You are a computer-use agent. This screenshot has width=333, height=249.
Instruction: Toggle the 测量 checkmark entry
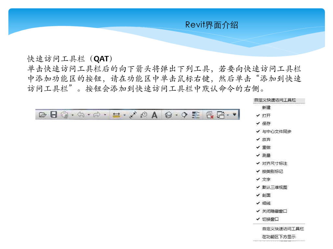coord(263,155)
